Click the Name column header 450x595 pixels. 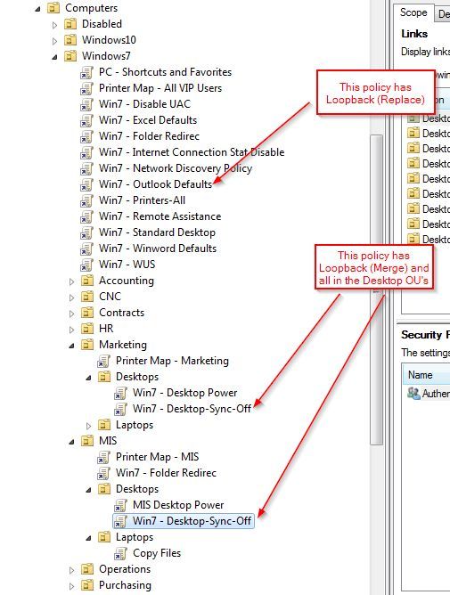[x=427, y=375]
